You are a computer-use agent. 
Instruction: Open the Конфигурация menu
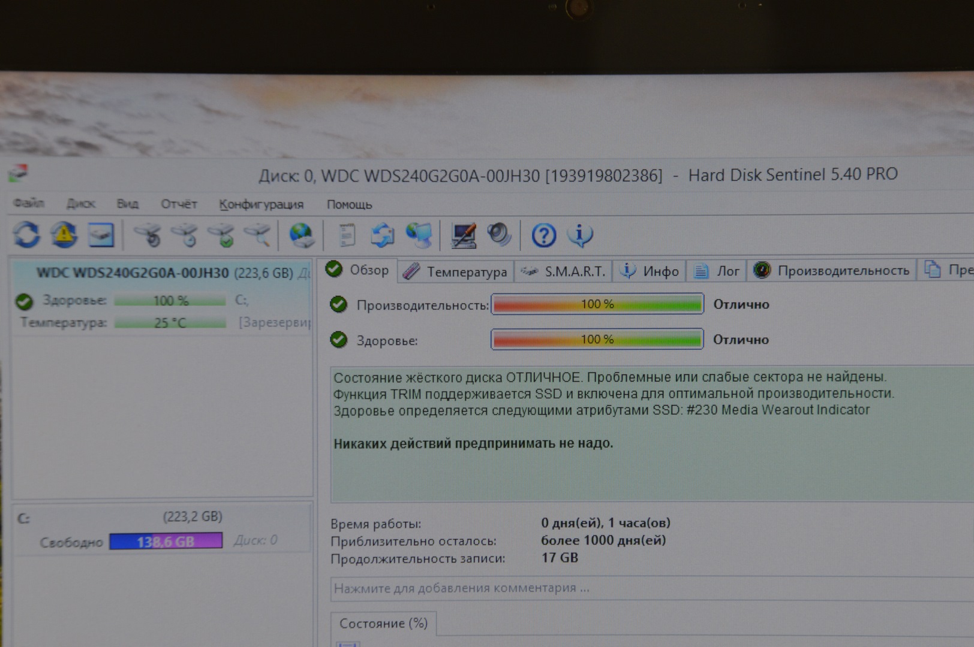coord(261,204)
